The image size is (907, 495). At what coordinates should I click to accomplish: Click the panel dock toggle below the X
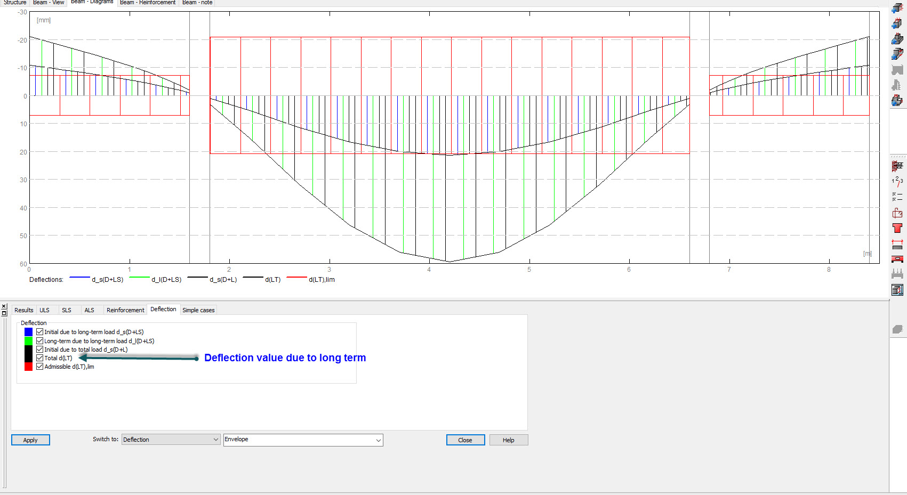tap(4, 313)
